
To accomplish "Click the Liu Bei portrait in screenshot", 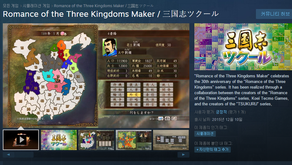I will [110, 48].
